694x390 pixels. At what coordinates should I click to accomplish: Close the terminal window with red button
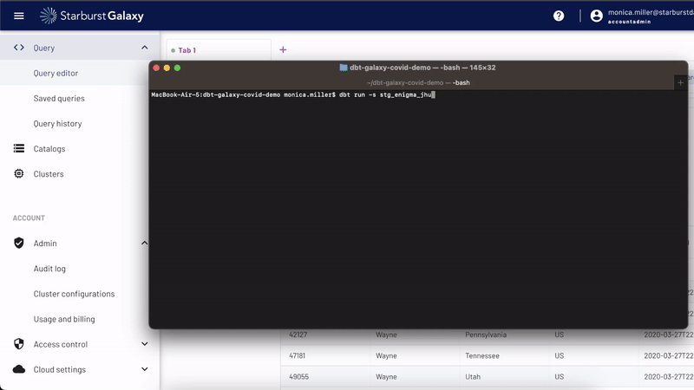click(x=156, y=68)
